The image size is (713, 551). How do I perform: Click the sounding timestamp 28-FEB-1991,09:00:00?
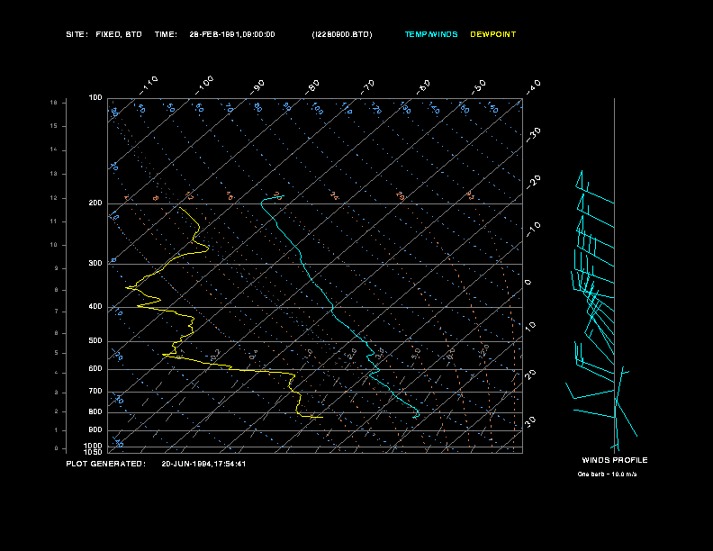[x=232, y=34]
